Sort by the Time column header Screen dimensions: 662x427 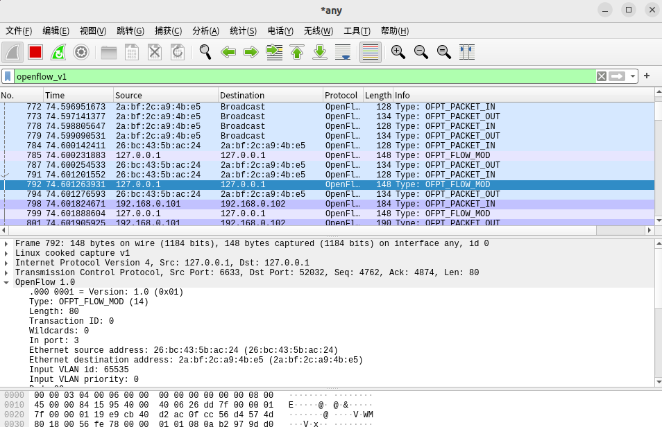click(x=78, y=96)
